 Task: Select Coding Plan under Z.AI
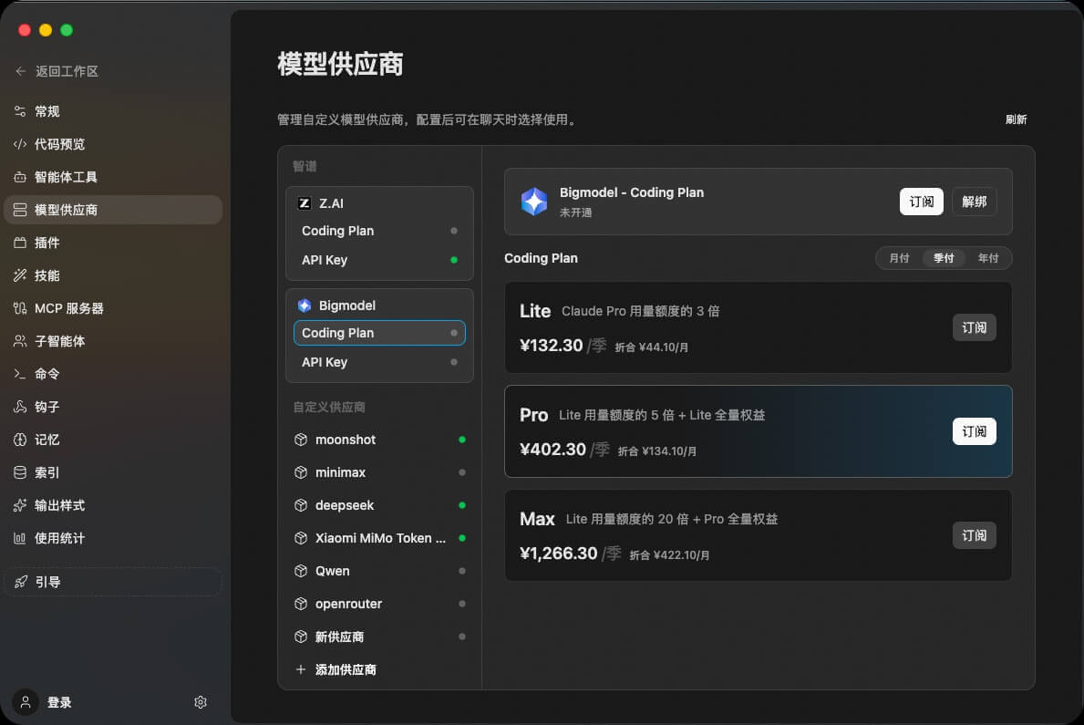(379, 231)
